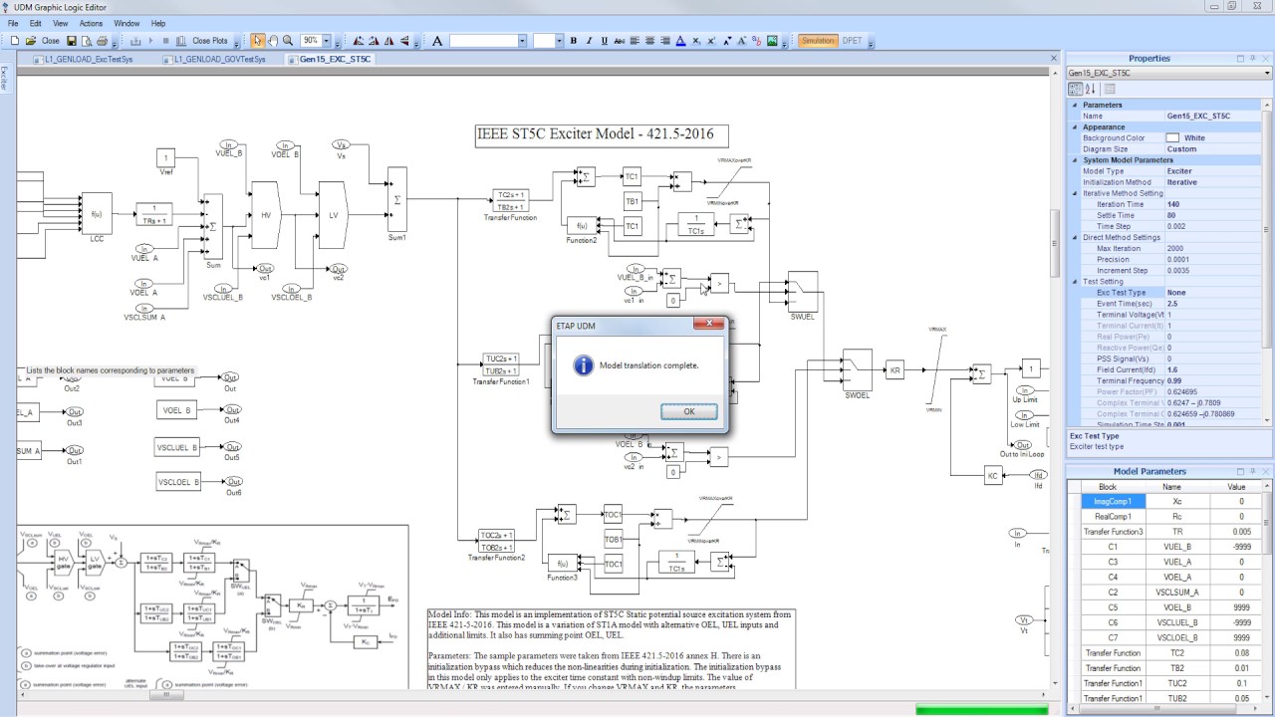Open the Gen15_EXC_ST5C object dropdown in Properties
The height and width of the screenshot is (717, 1275).
pos(1267,73)
